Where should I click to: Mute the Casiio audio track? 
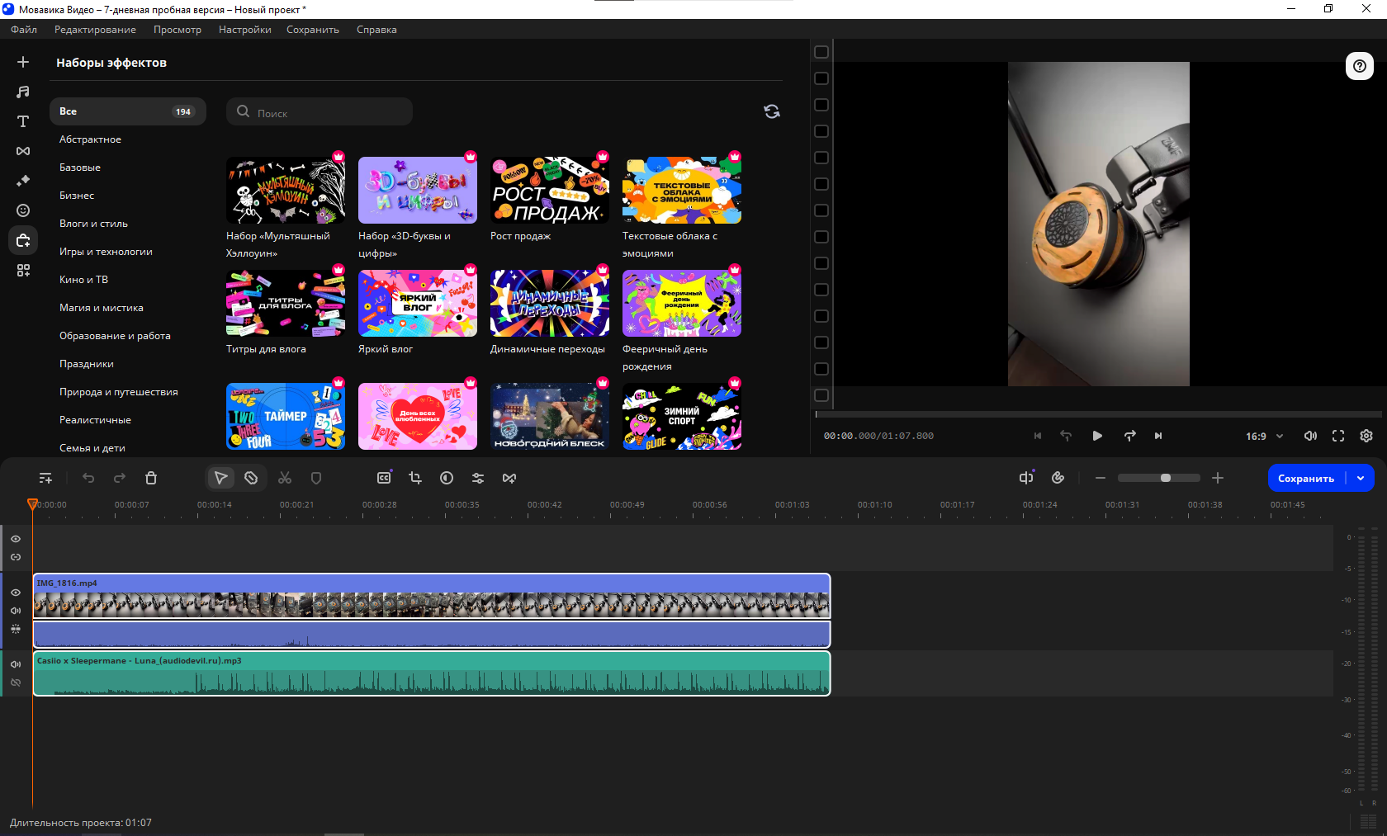[16, 664]
